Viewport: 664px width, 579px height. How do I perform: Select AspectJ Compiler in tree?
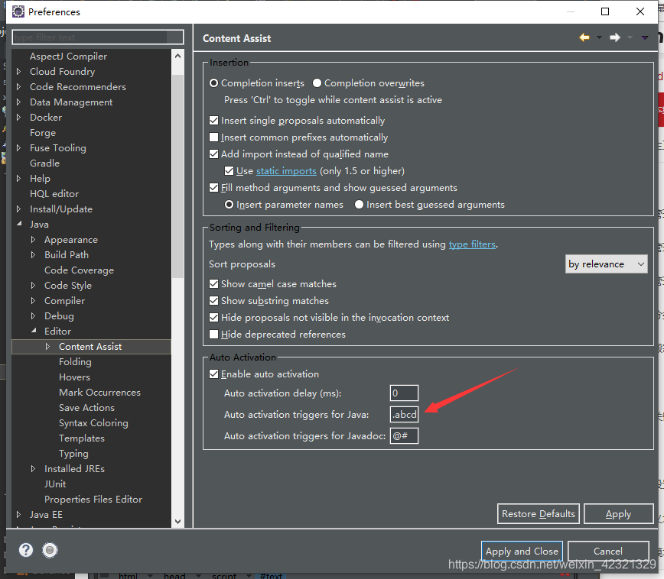point(68,57)
